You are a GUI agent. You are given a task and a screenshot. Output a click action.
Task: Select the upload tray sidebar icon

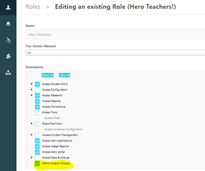click(8, 72)
